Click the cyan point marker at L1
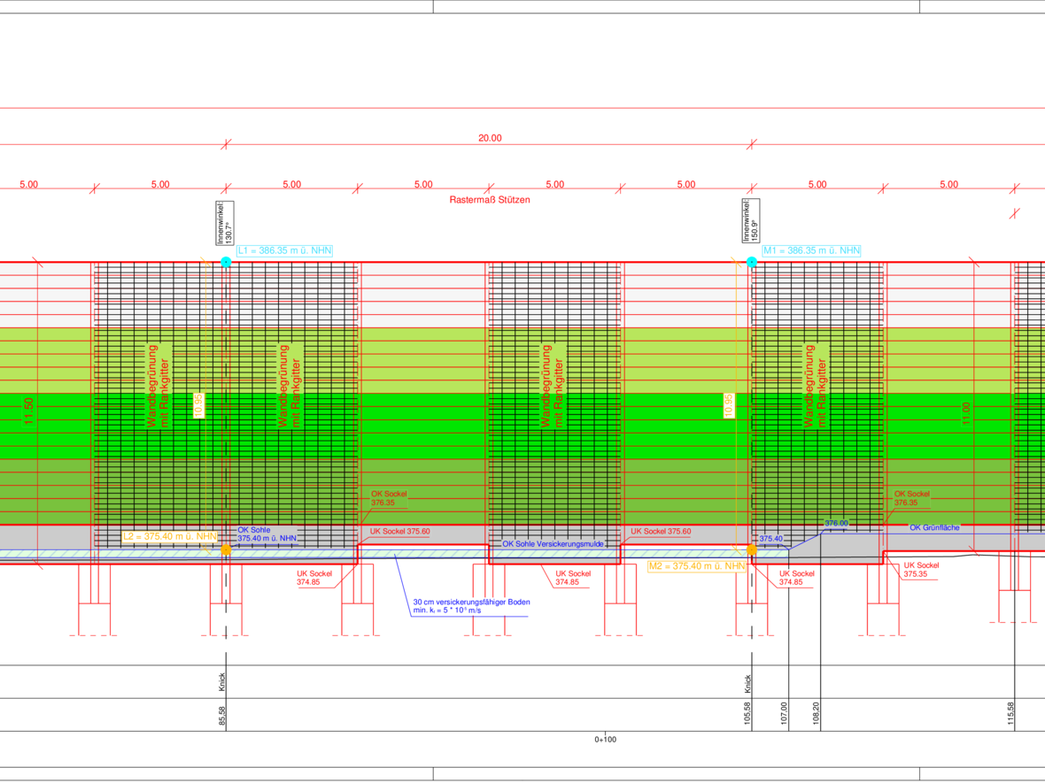Viewport: 1045px width, 783px height. [x=226, y=262]
